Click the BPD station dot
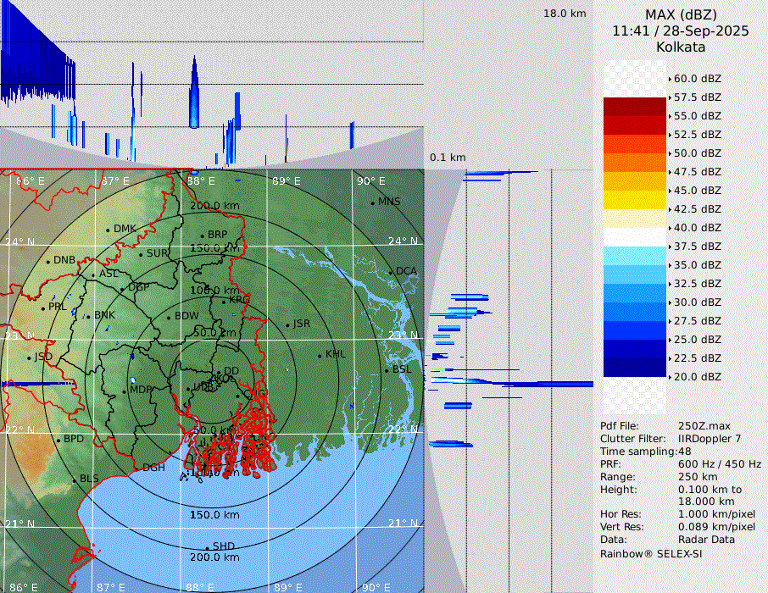The height and width of the screenshot is (593, 768). tap(58, 440)
